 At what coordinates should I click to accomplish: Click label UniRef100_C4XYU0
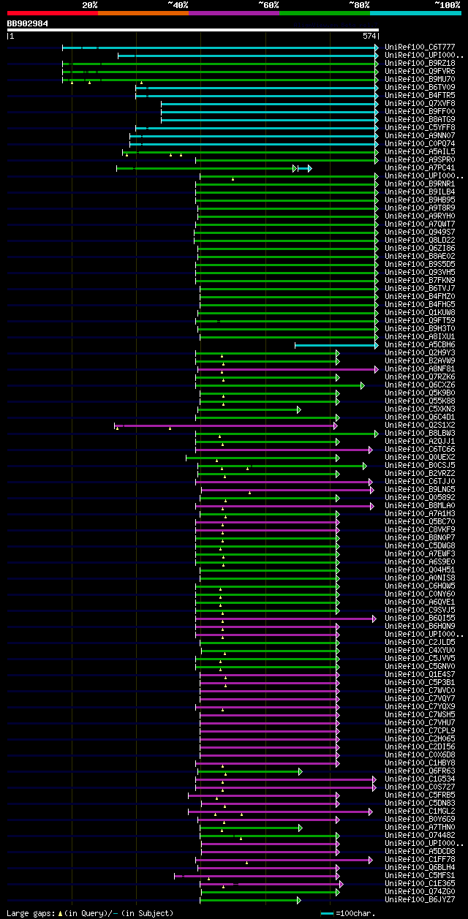(x=420, y=650)
